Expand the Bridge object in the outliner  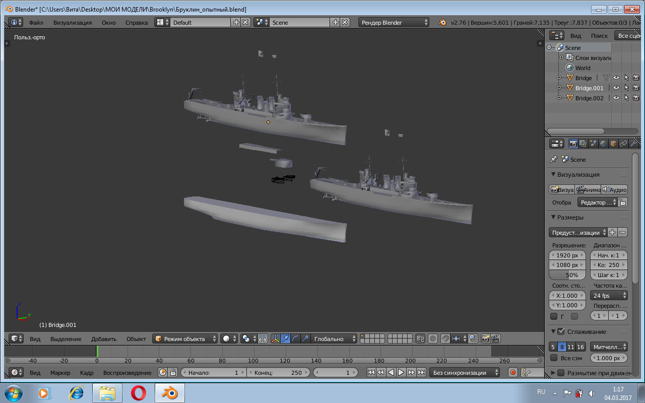click(x=559, y=78)
